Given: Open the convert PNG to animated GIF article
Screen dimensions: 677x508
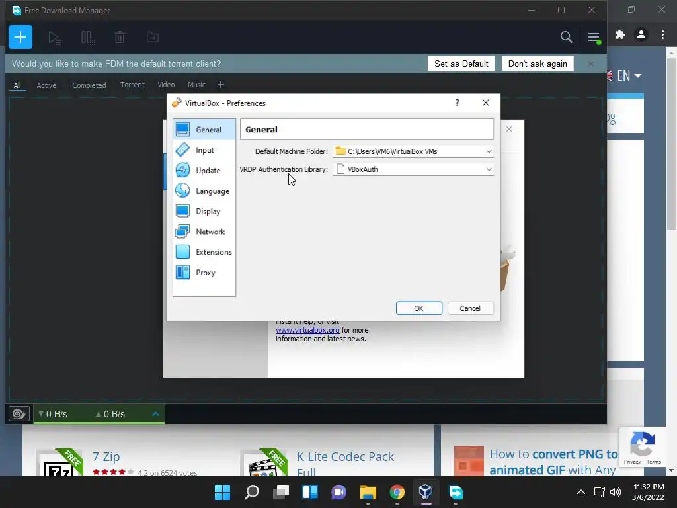Looking at the screenshot, I should (553, 462).
